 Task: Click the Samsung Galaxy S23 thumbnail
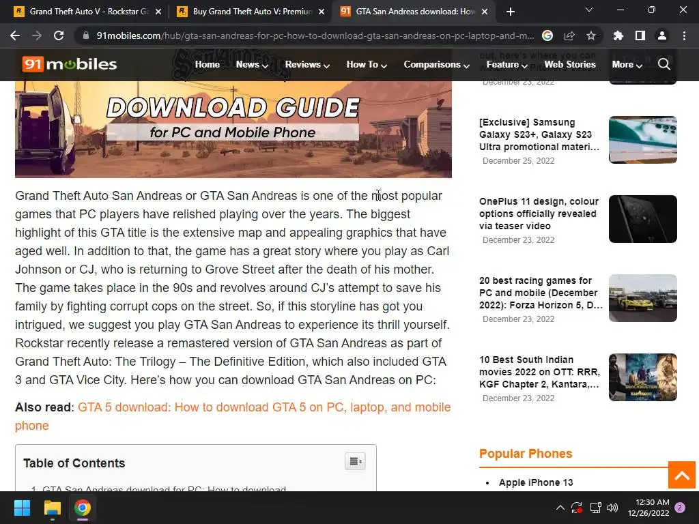tap(643, 140)
